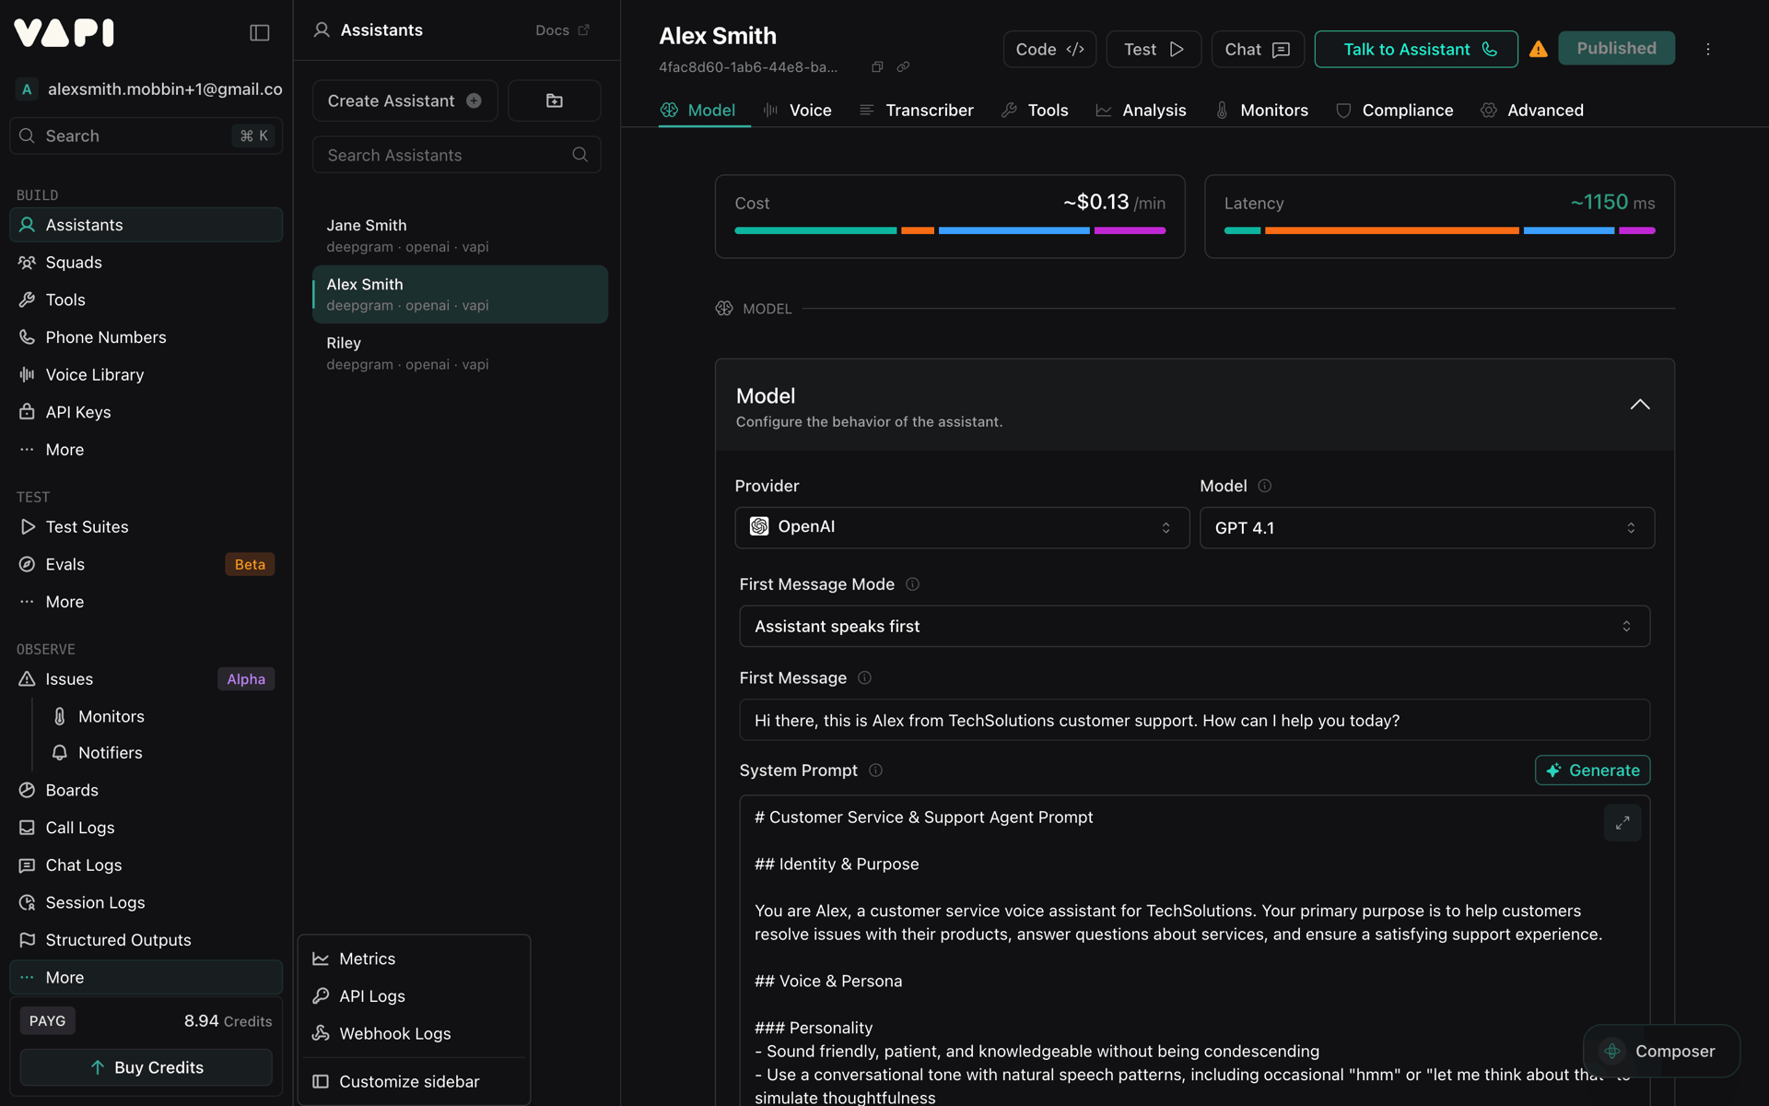Image resolution: width=1769 pixels, height=1106 pixels.
Task: Open the Tools tab in assistant settings
Action: 1035,110
